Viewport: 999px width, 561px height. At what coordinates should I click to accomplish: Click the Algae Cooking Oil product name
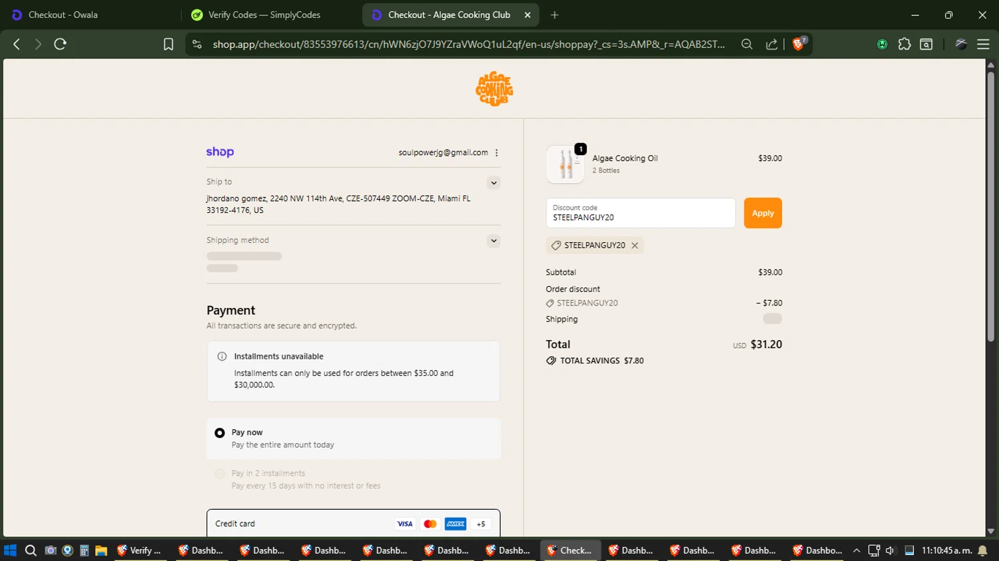click(x=625, y=158)
